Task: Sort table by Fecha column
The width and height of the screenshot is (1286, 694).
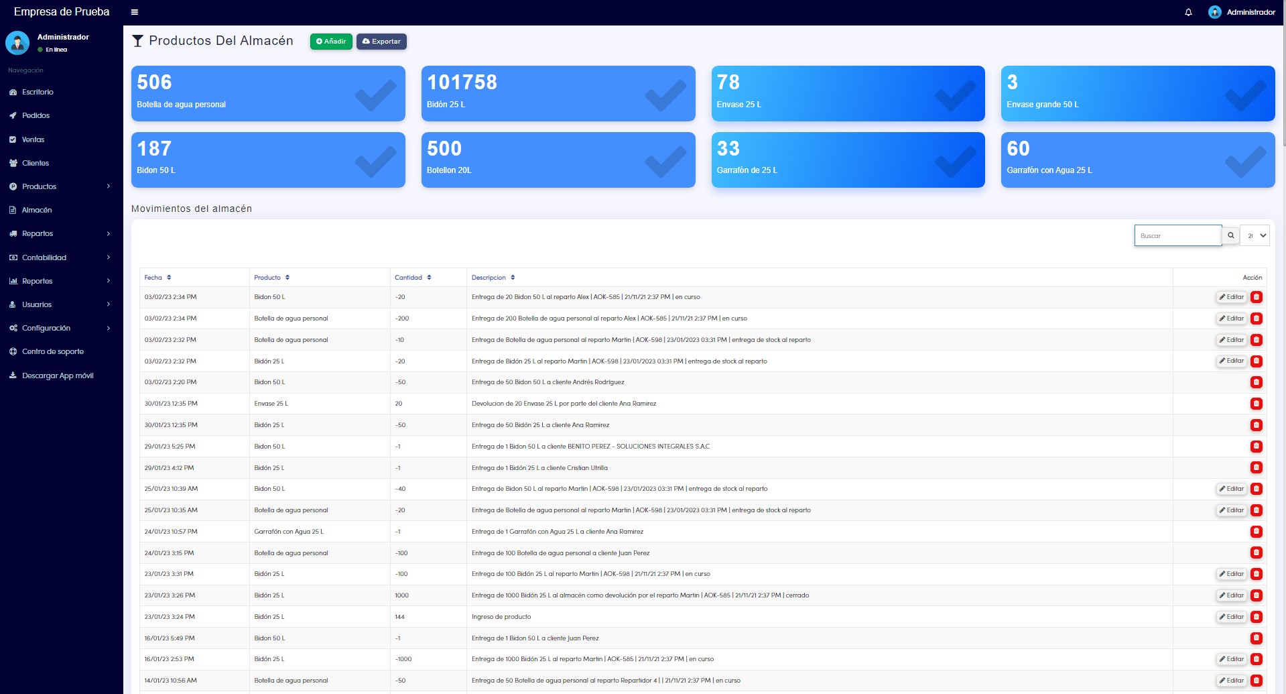Action: pos(157,278)
